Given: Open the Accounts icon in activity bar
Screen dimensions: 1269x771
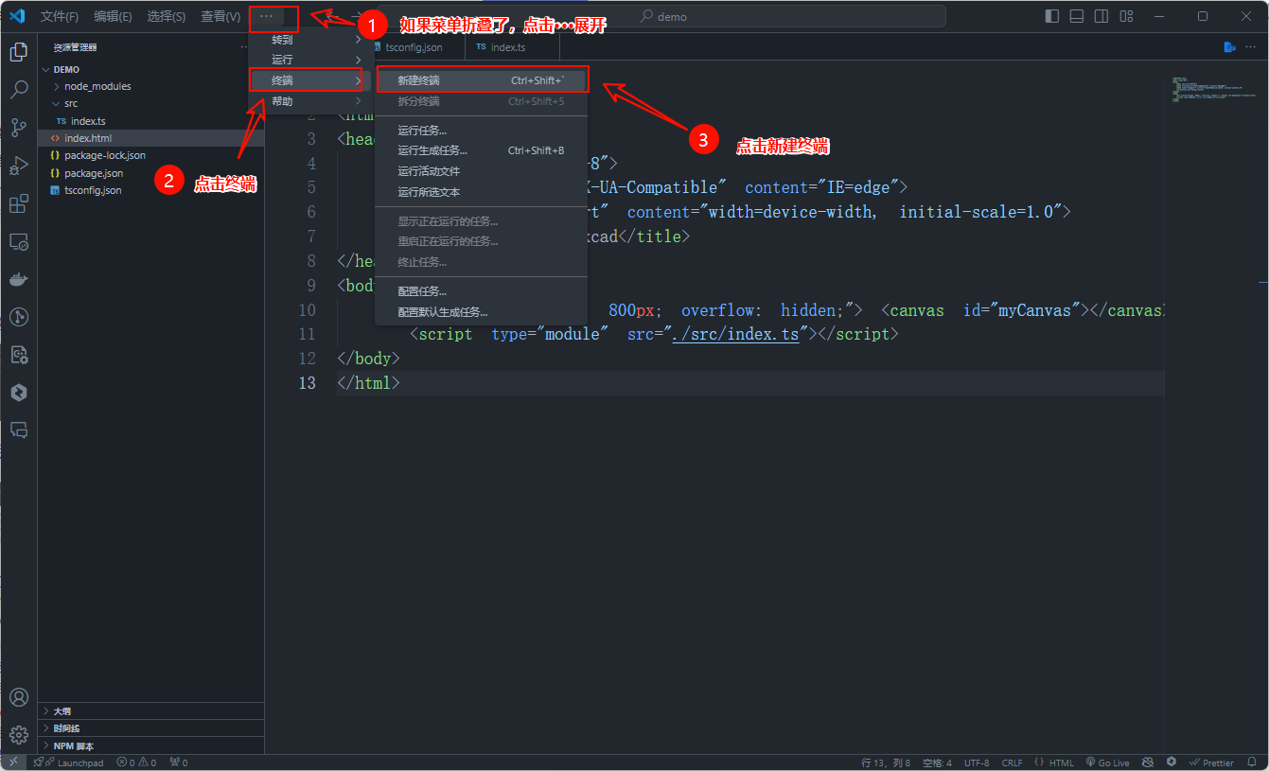Looking at the screenshot, I should (19, 698).
